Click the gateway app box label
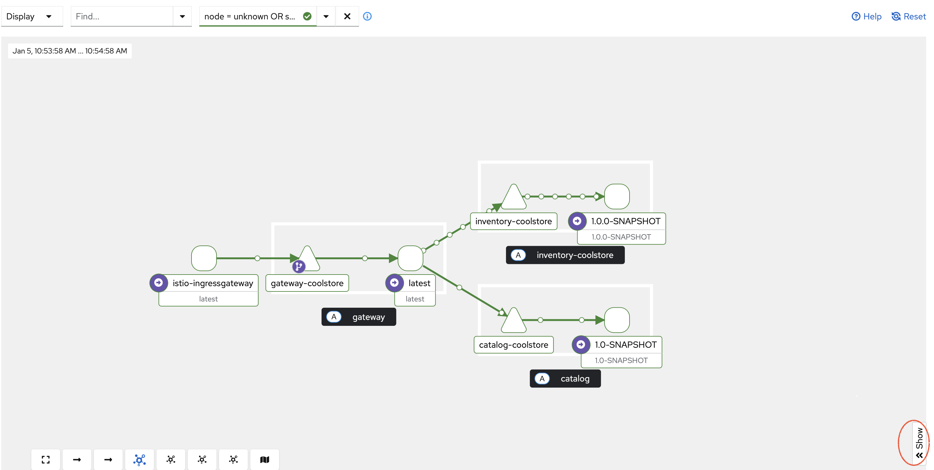934x470 pixels. [359, 317]
